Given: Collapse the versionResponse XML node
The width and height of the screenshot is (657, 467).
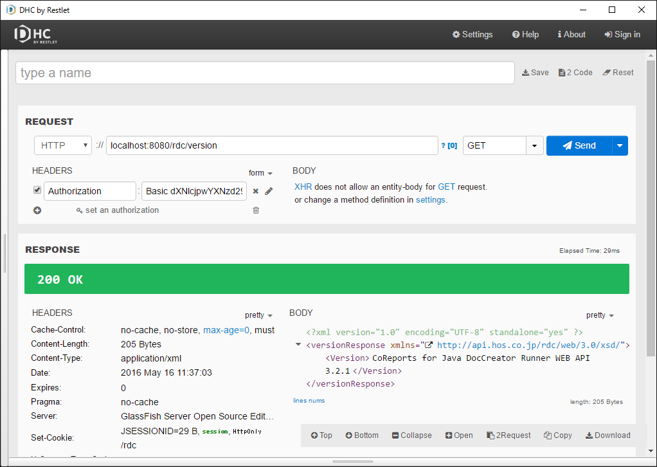Looking at the screenshot, I should point(298,345).
